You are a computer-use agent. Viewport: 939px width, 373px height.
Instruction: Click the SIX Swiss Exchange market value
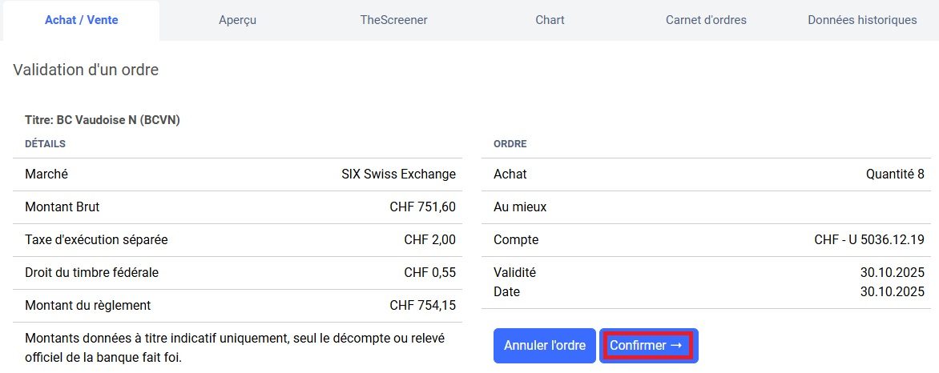coord(398,174)
